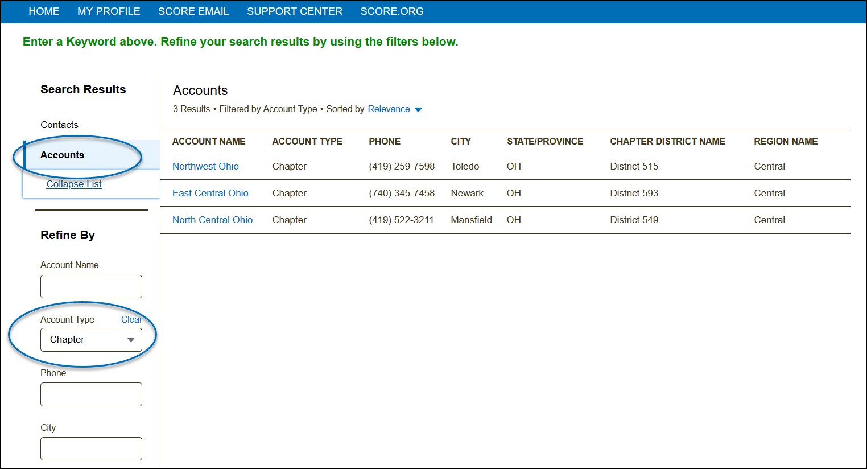Open the Northwest Ohio account
867x469 pixels.
(x=205, y=166)
